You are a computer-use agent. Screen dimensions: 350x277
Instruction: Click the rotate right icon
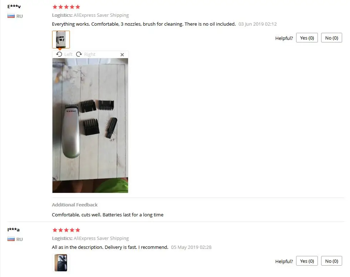[x=79, y=54]
